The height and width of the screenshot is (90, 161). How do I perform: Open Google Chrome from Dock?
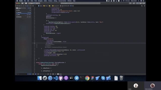[x=87, y=78]
